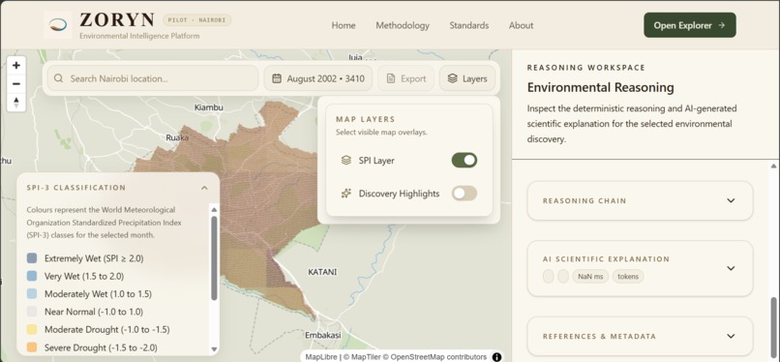Click the Moderate Drought colour swatch
780x362 pixels.
pos(32,330)
